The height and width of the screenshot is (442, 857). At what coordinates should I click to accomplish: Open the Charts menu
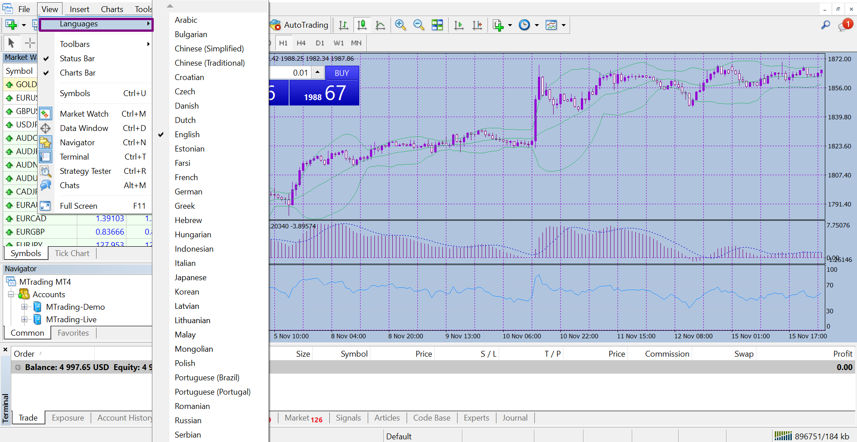[112, 9]
